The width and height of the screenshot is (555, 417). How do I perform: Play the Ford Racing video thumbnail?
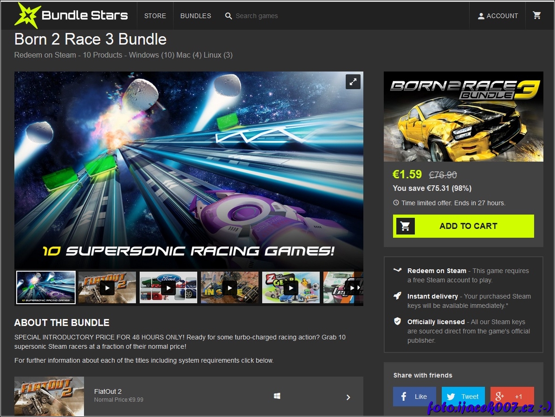(168, 288)
